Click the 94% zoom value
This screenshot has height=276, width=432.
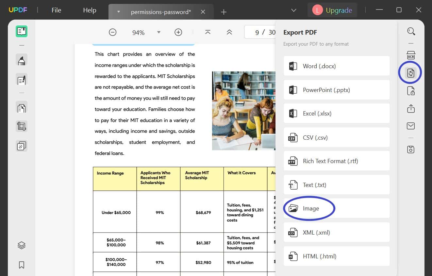[x=138, y=33]
